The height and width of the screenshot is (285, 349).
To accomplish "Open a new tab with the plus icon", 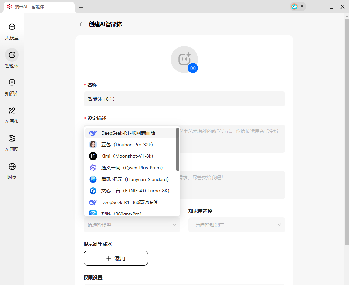I will point(81,7).
